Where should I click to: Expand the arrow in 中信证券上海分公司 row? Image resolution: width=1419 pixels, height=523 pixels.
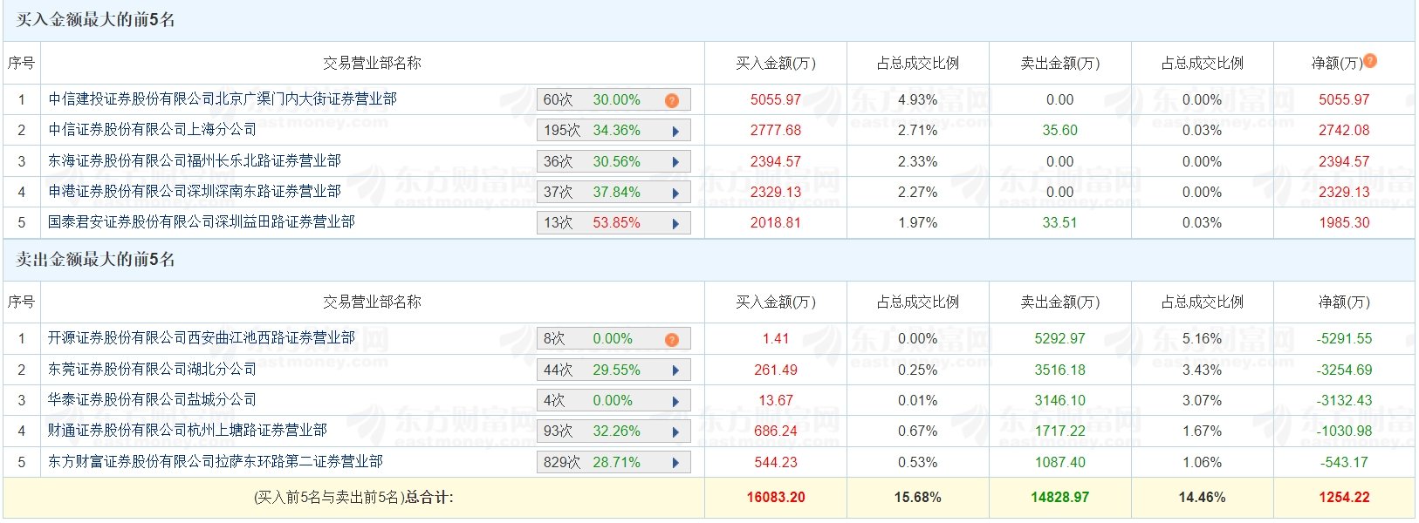click(675, 132)
